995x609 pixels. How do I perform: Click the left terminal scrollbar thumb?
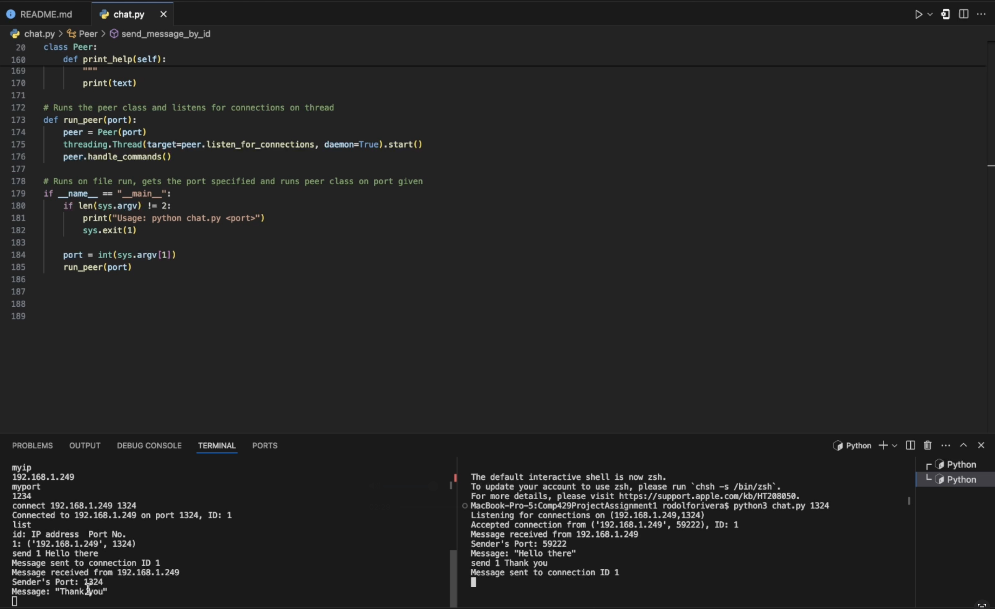tap(453, 578)
